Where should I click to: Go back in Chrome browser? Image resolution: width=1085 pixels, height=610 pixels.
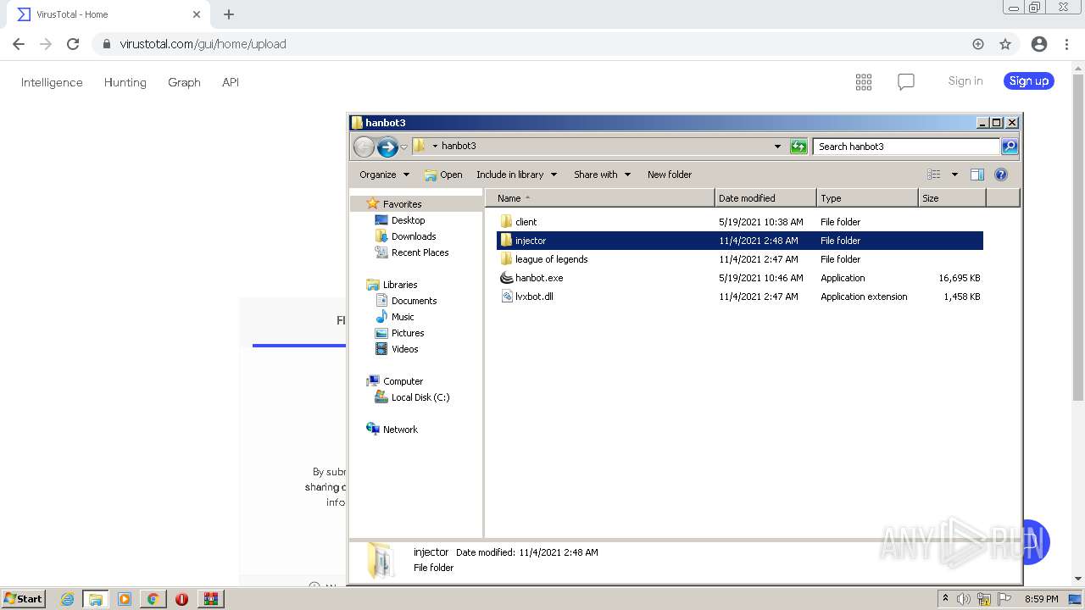click(19, 44)
